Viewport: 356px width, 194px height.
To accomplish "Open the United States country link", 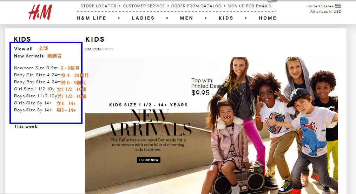I will pyautogui.click(x=320, y=6).
